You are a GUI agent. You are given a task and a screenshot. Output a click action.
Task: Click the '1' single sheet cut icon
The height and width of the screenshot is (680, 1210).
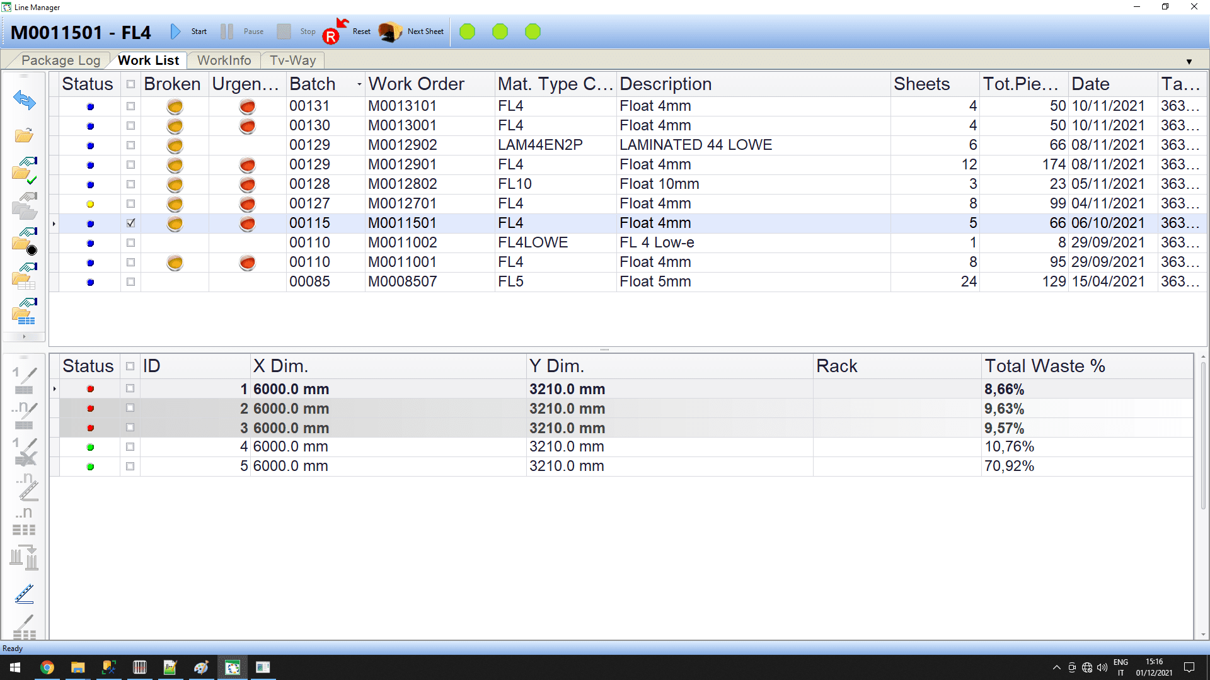click(25, 381)
